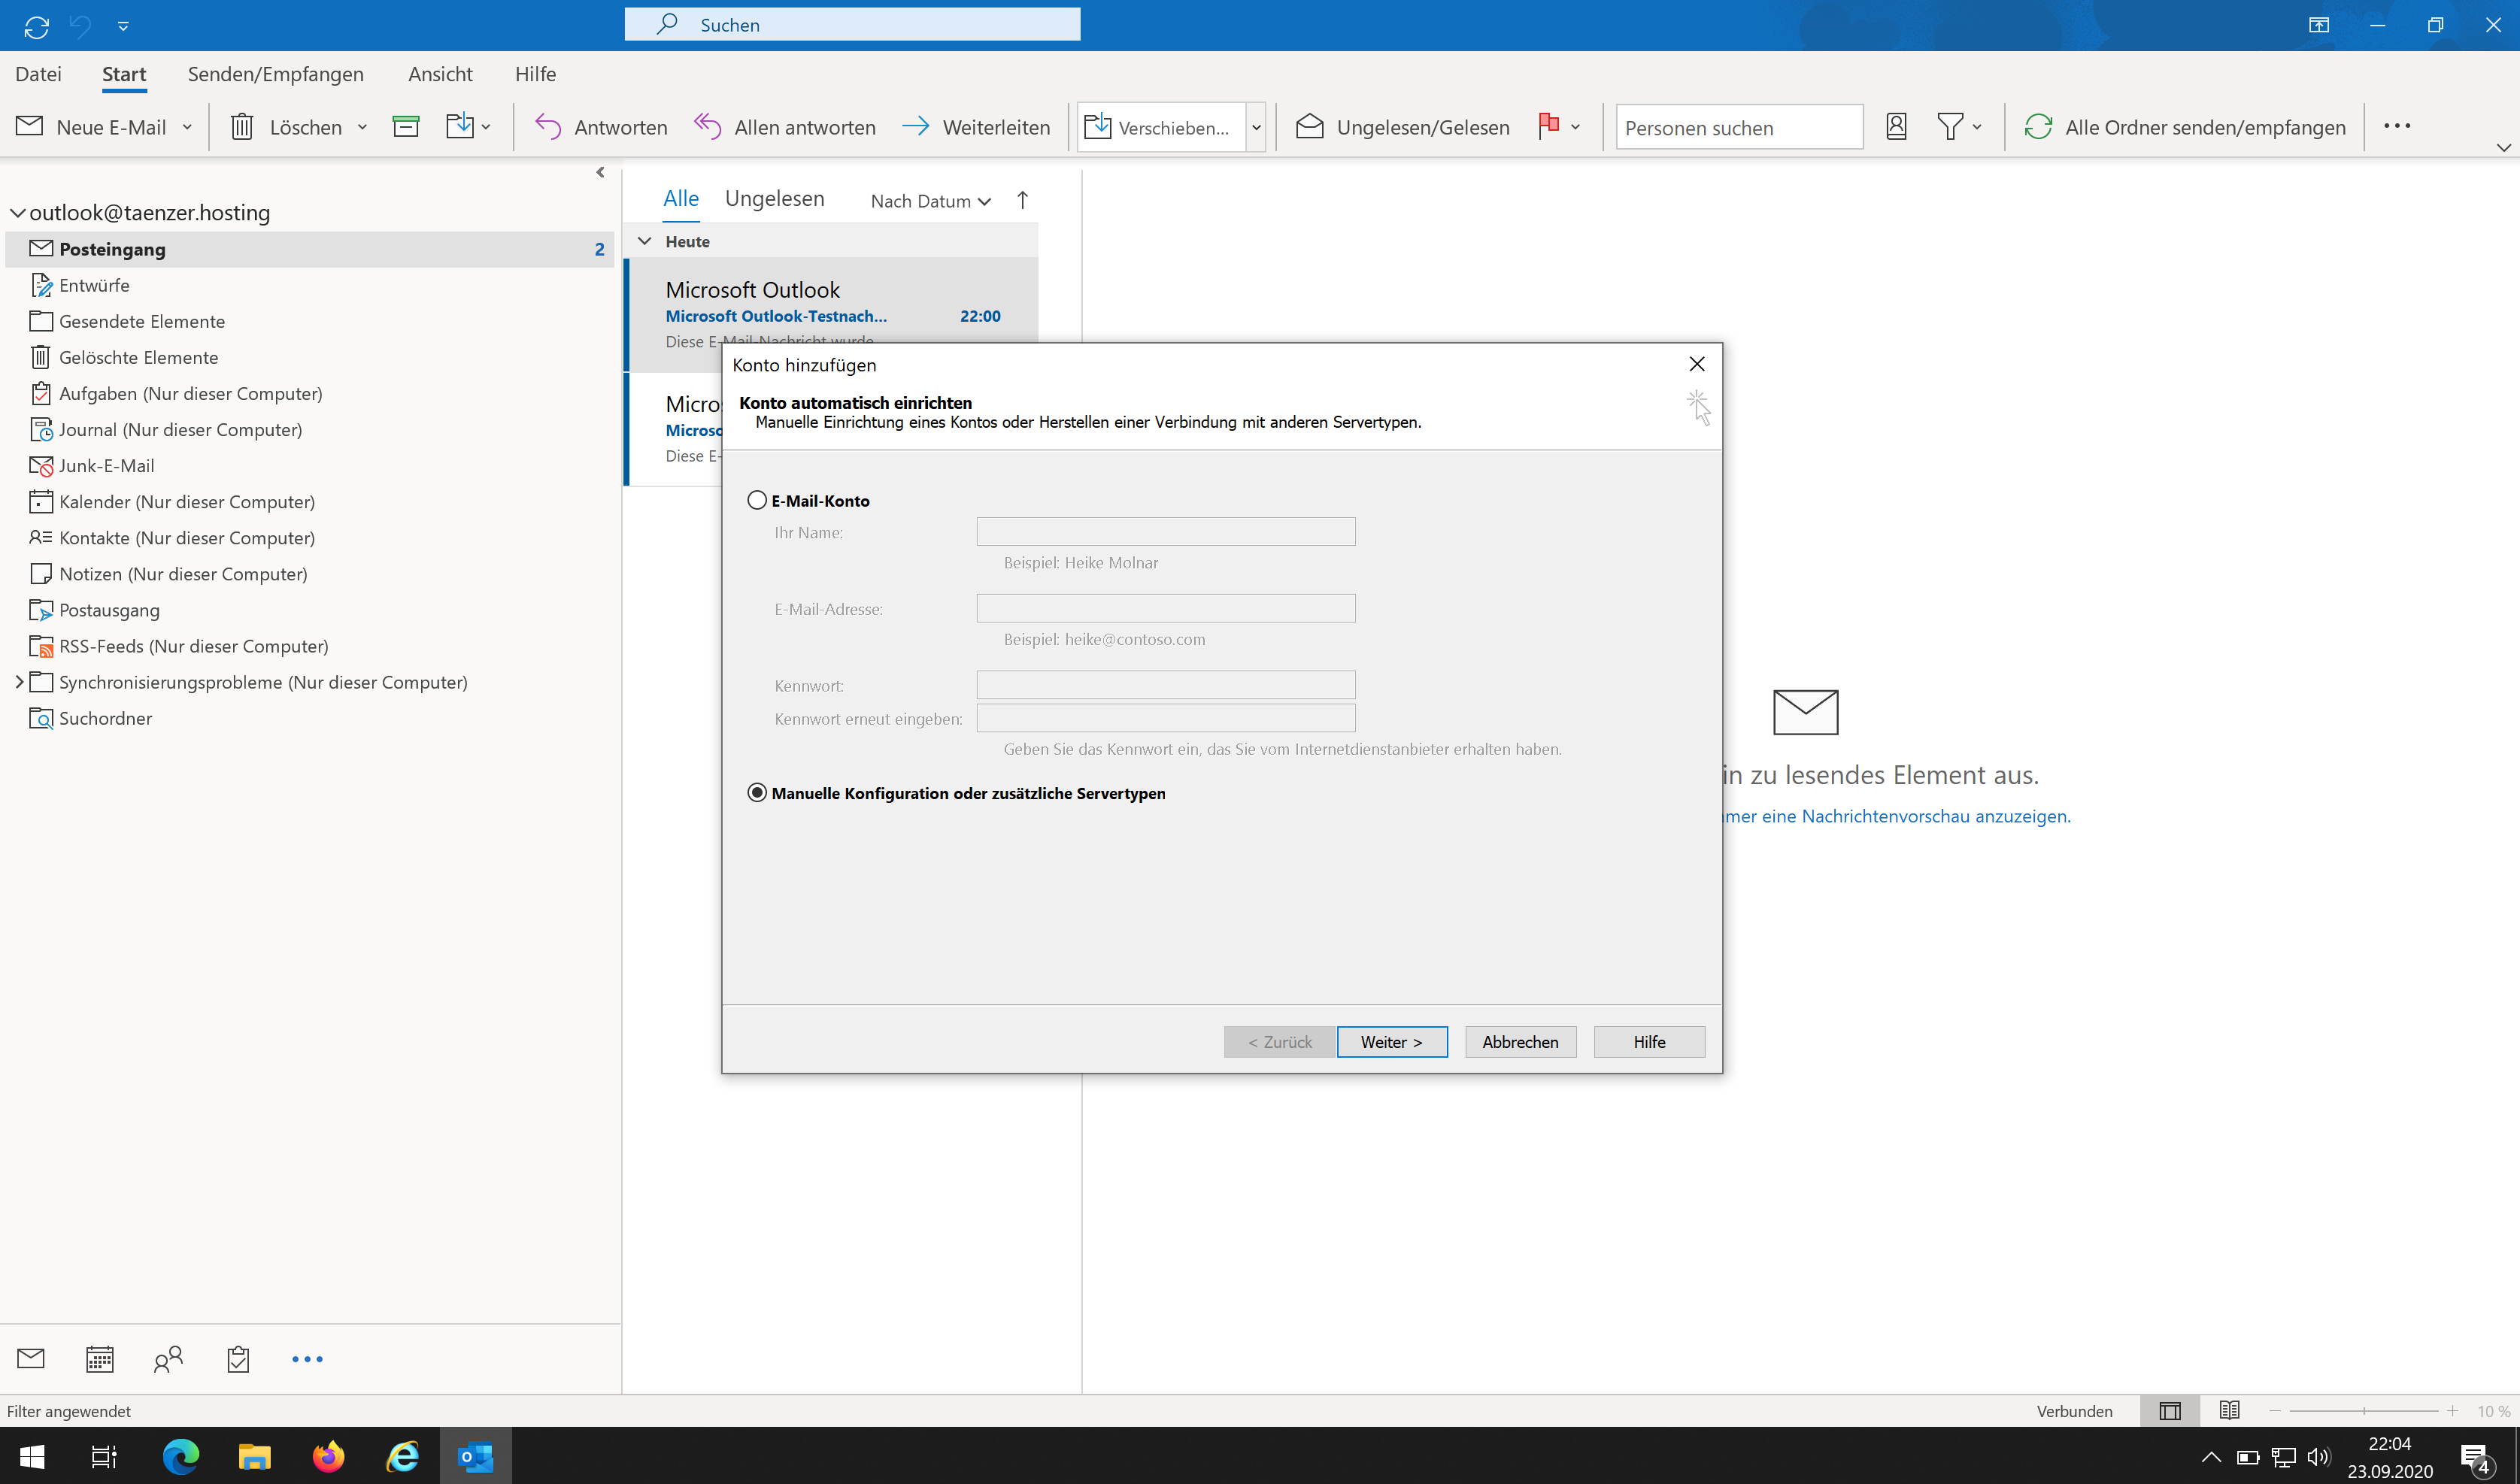
Task: Toggle sort order arrow in message list
Action: point(1022,200)
